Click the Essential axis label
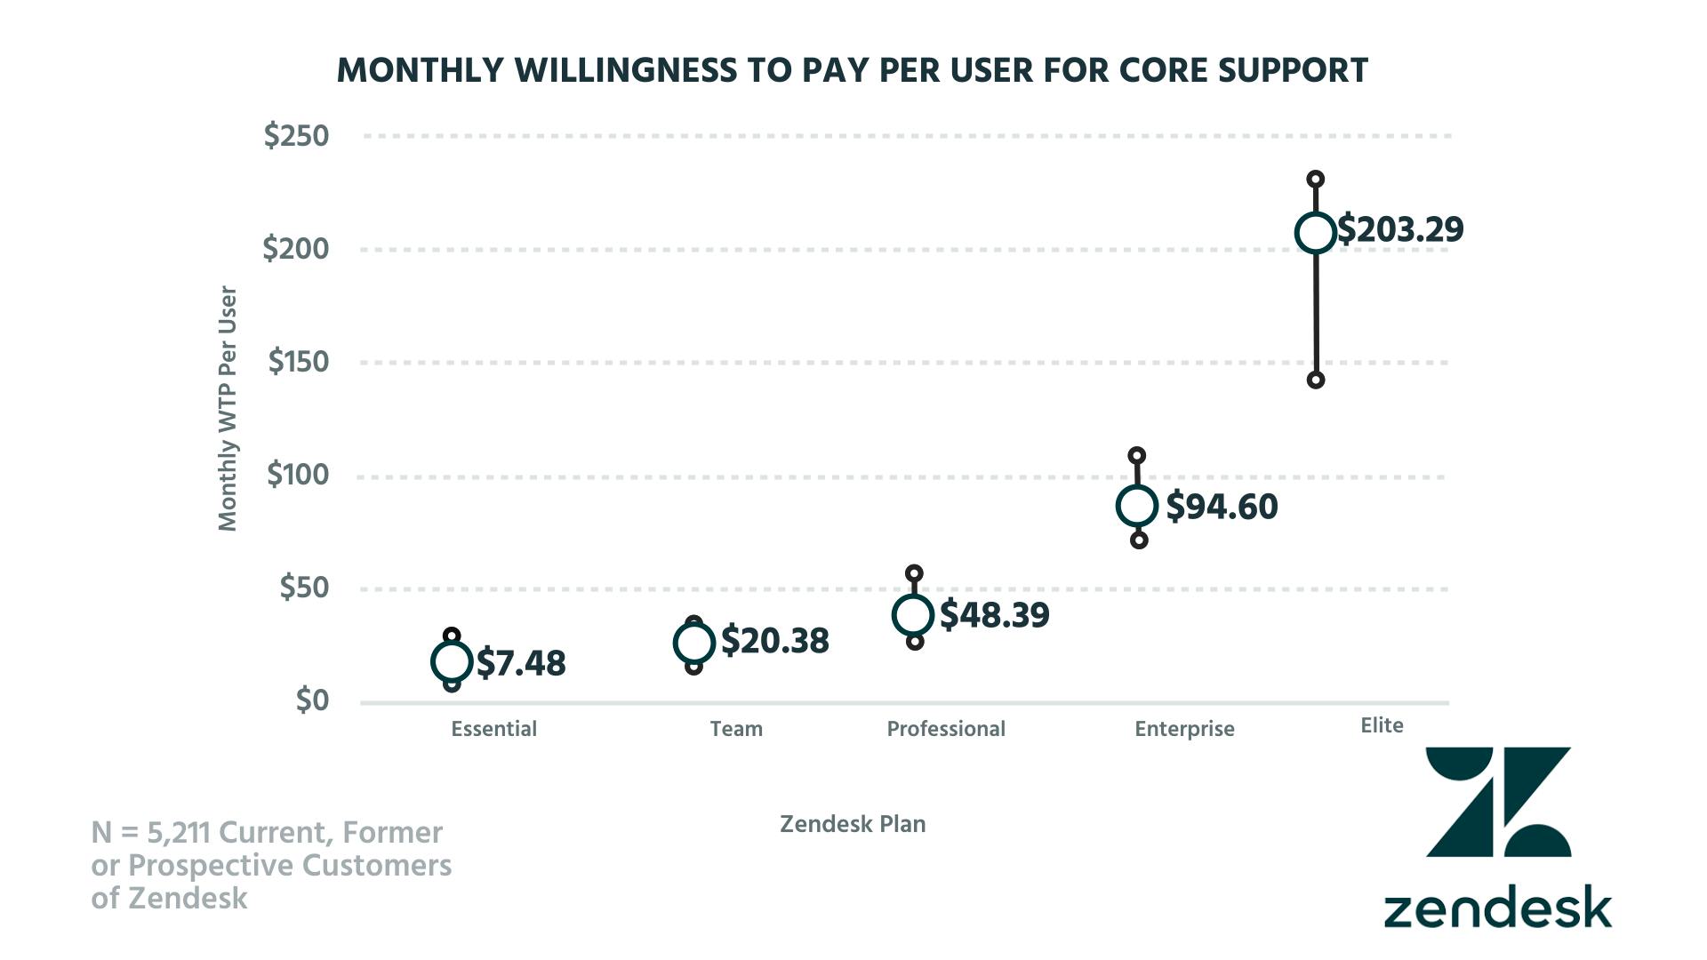1707x960 pixels. point(493,729)
